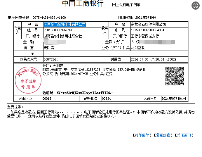The width and height of the screenshot is (202, 157).
Task: Click the 时间戳 label cell
Action: pyautogui.click(x=116, y=59)
